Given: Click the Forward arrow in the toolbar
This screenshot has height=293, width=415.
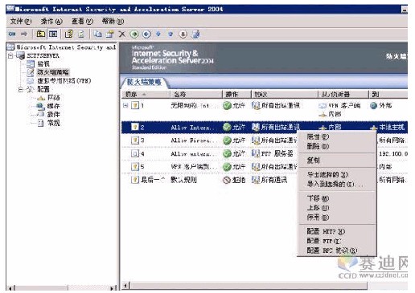Looking at the screenshot, I should [x=24, y=35].
